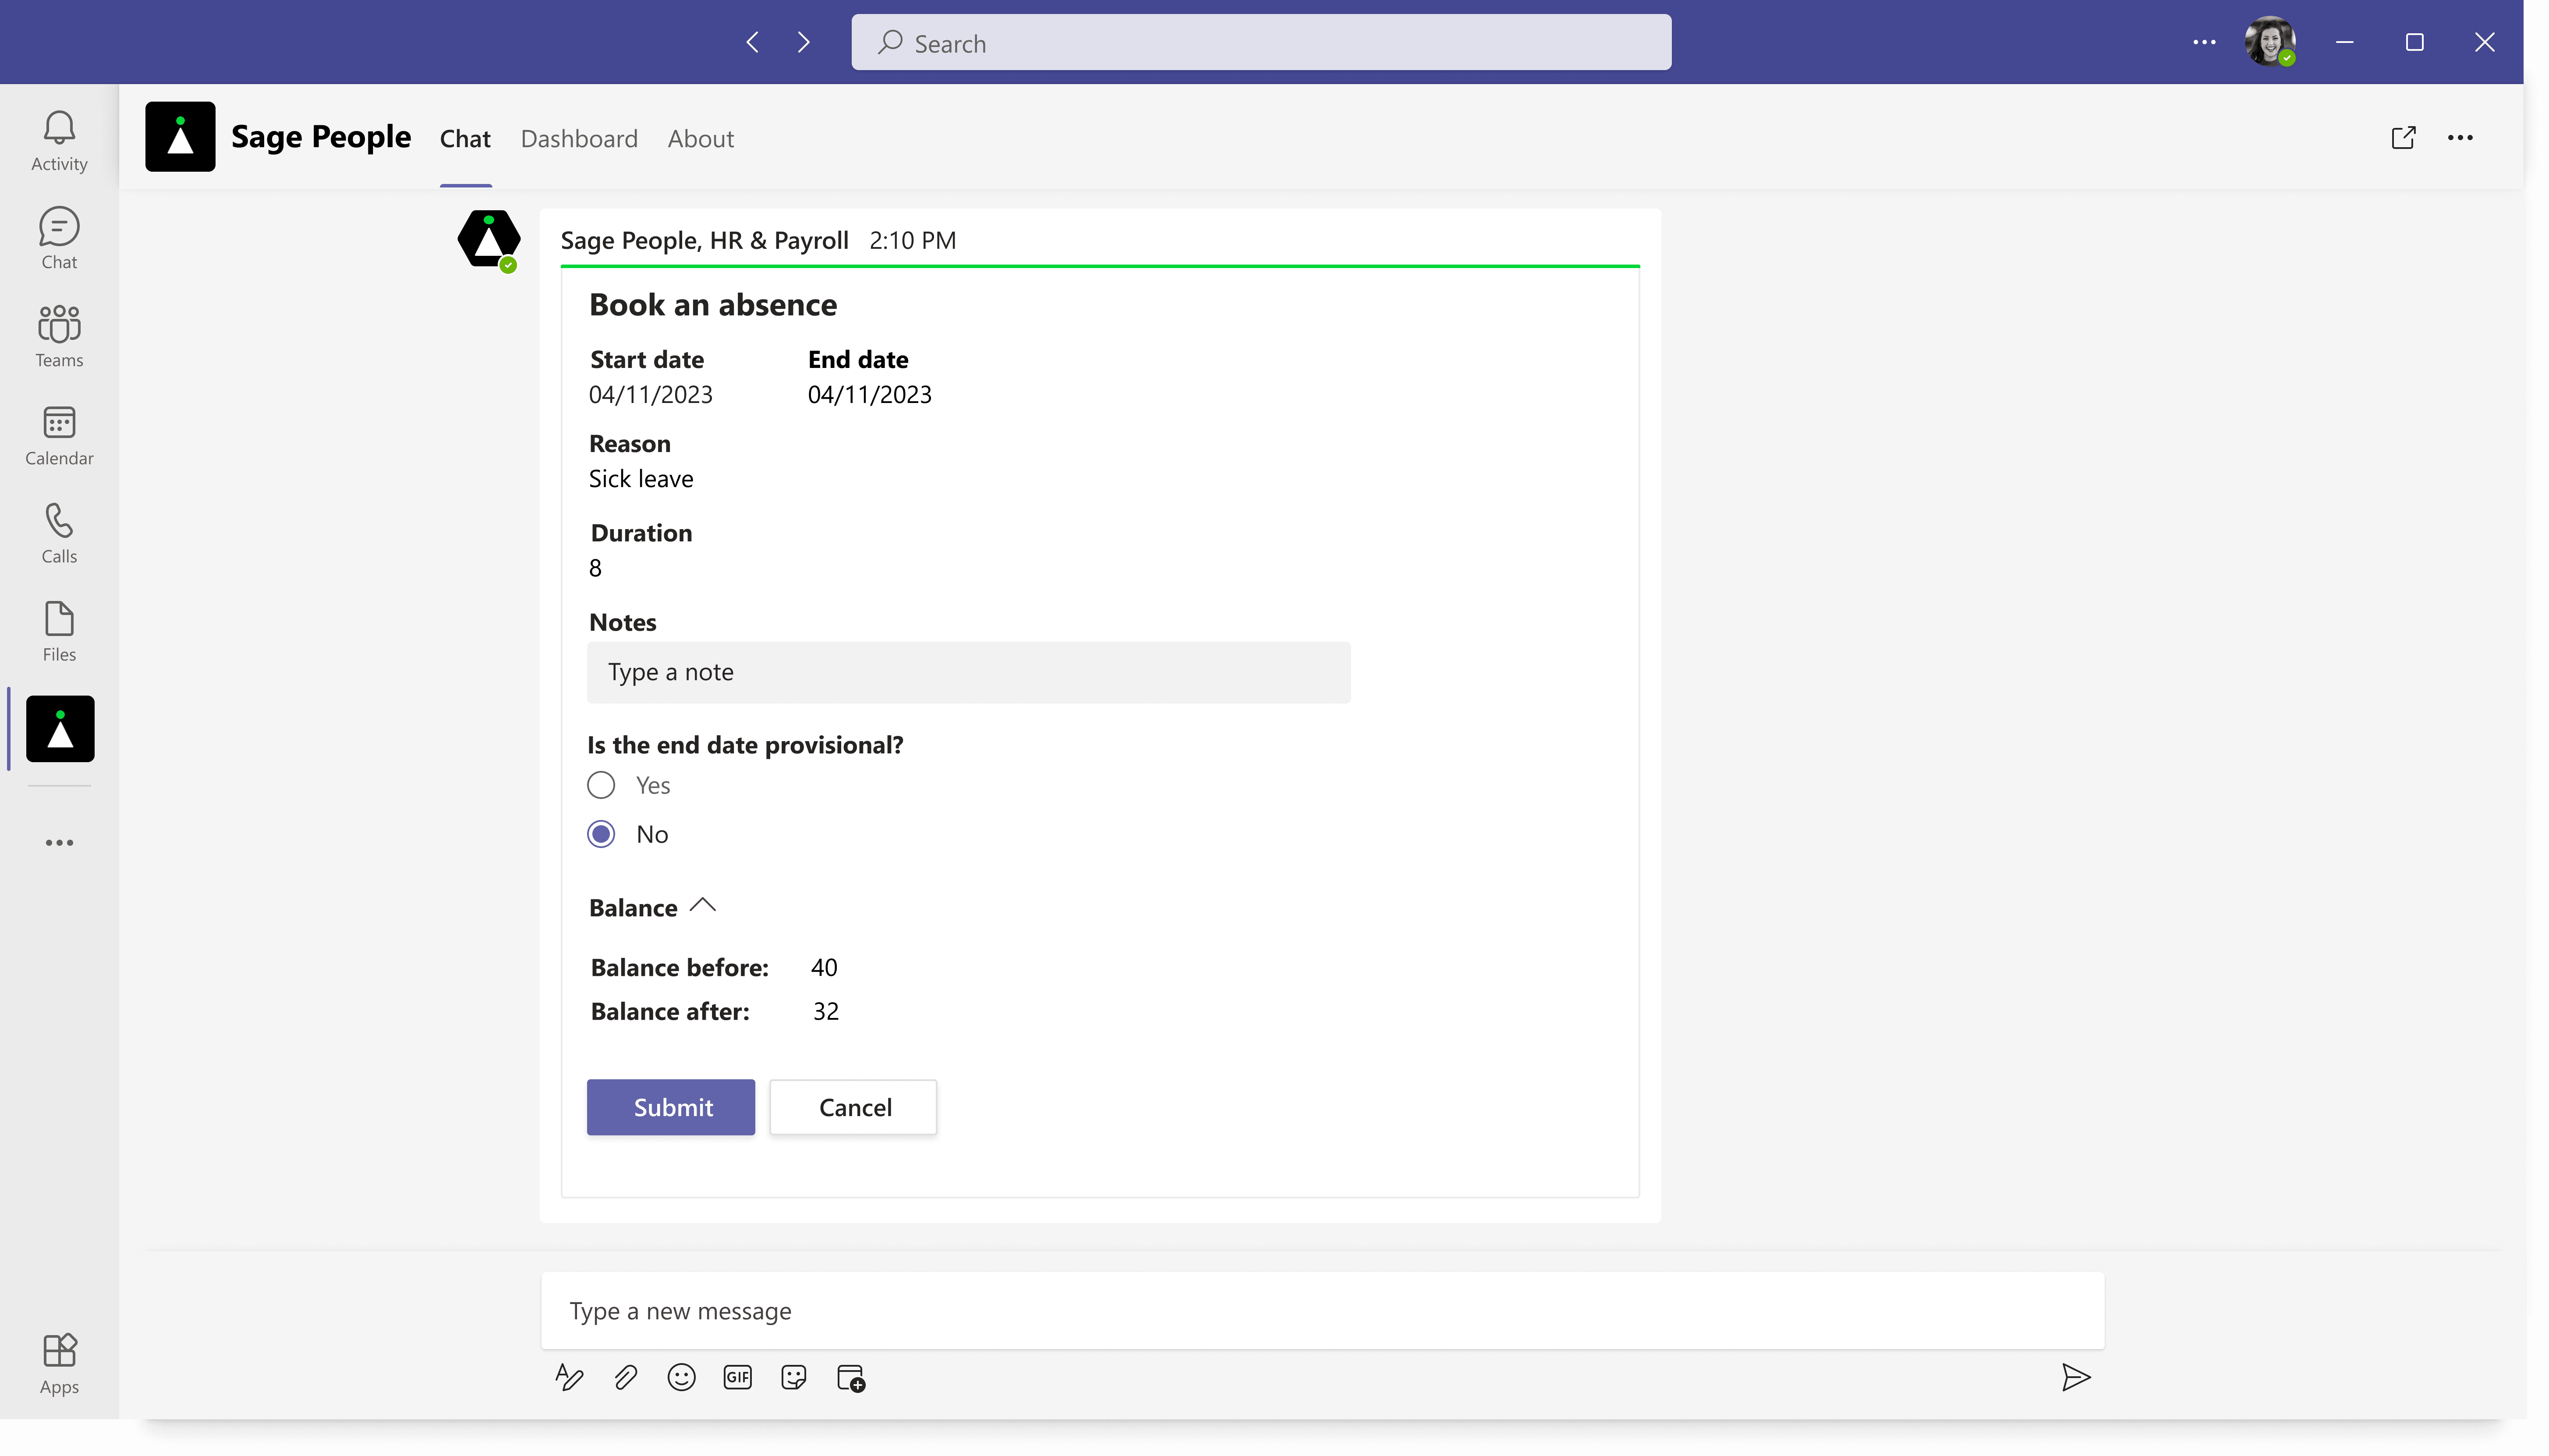Open Files in the sidebar
Viewport: 2549px width, 1456px height.
click(x=59, y=631)
